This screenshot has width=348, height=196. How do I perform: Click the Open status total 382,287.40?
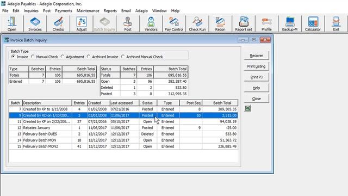[171, 81]
